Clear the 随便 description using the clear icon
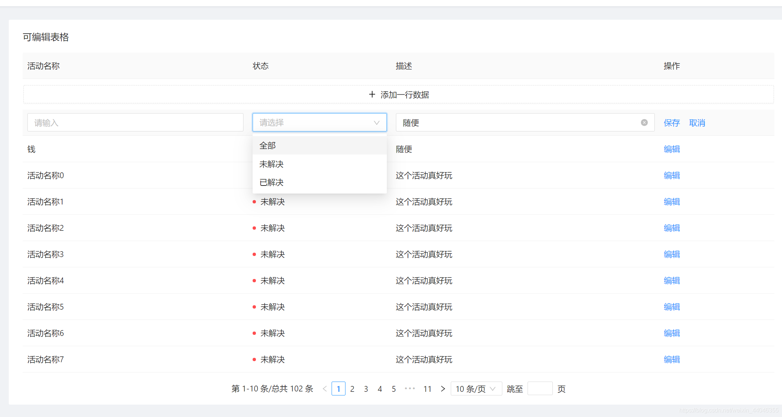 pyautogui.click(x=644, y=122)
